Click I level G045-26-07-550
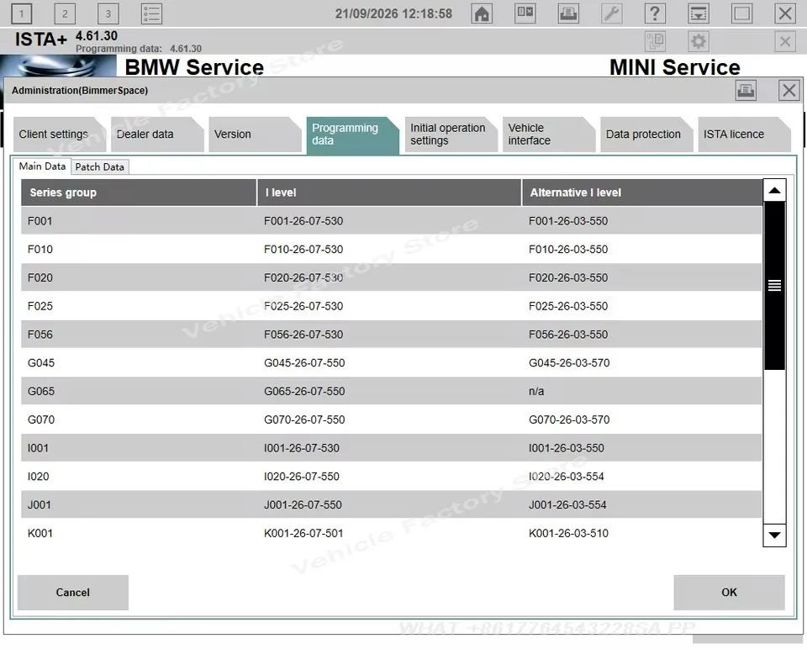 (304, 363)
